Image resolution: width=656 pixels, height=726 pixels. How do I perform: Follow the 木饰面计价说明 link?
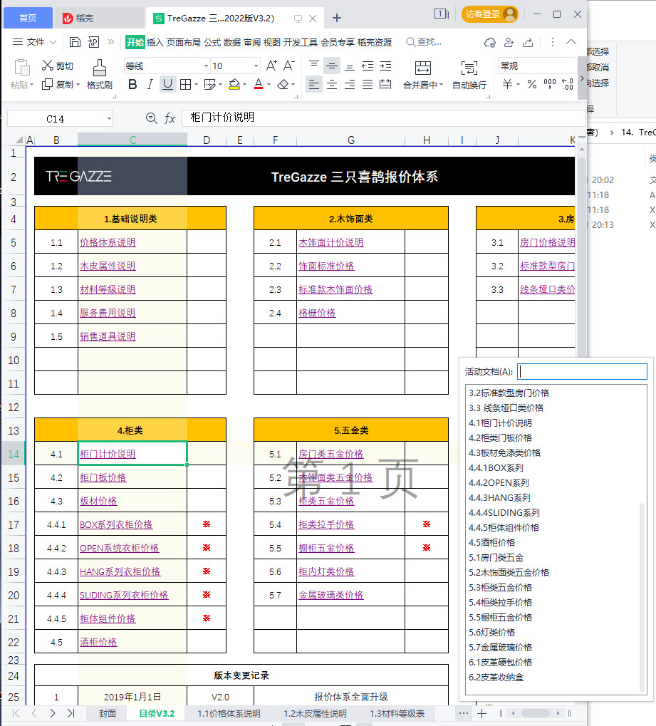click(x=331, y=242)
